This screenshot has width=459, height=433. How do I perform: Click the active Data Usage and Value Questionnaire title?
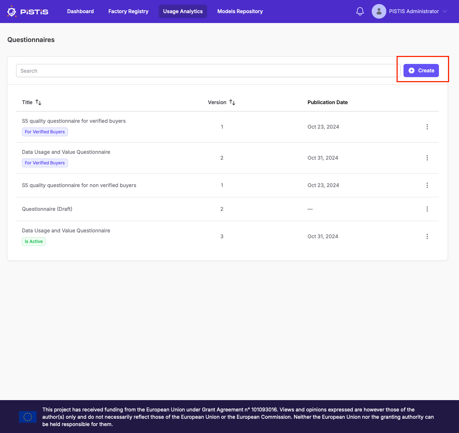66,231
